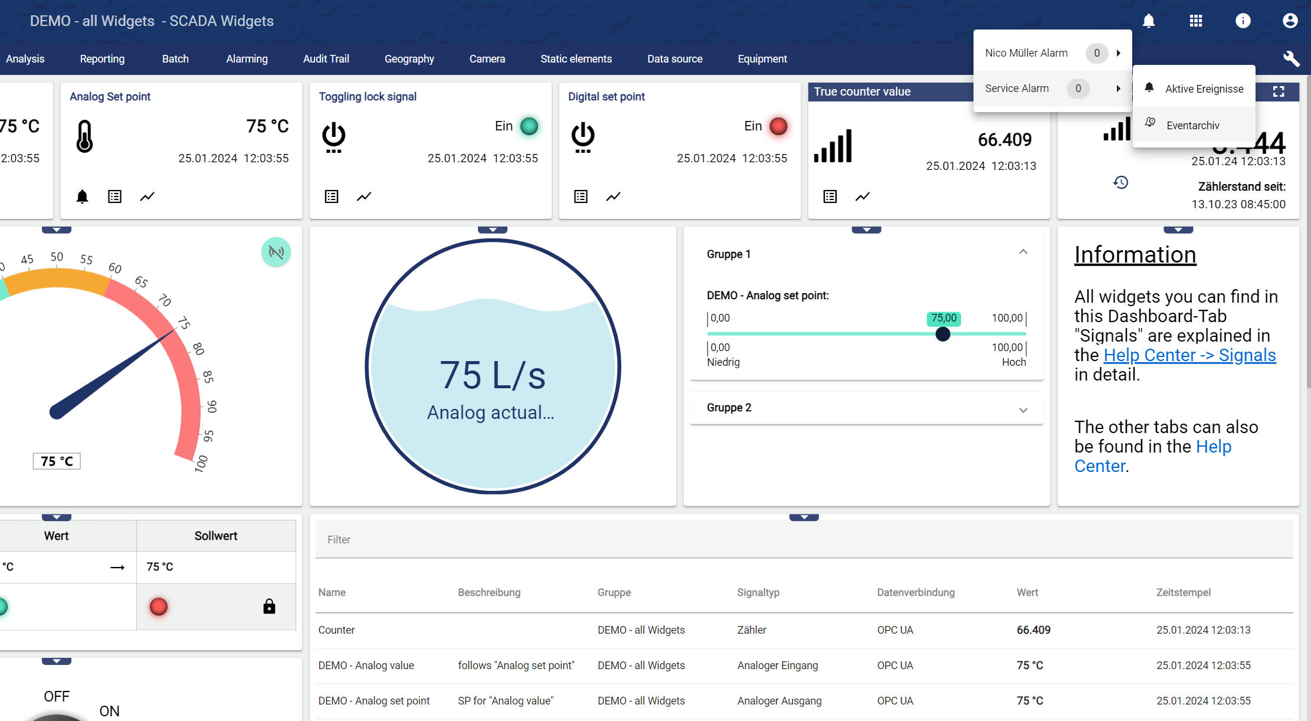1311x721 pixels.
Task: Open the user account menu
Action: point(1290,21)
